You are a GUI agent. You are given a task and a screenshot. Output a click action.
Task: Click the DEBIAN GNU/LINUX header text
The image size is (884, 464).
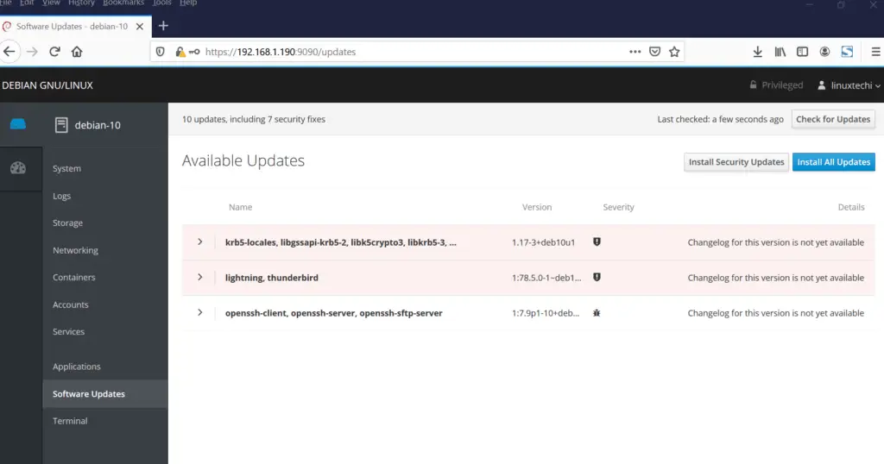pos(47,85)
